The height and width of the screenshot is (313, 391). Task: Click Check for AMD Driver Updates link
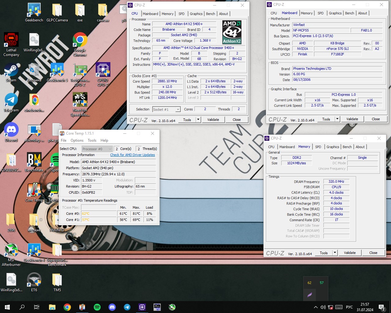coord(132,155)
